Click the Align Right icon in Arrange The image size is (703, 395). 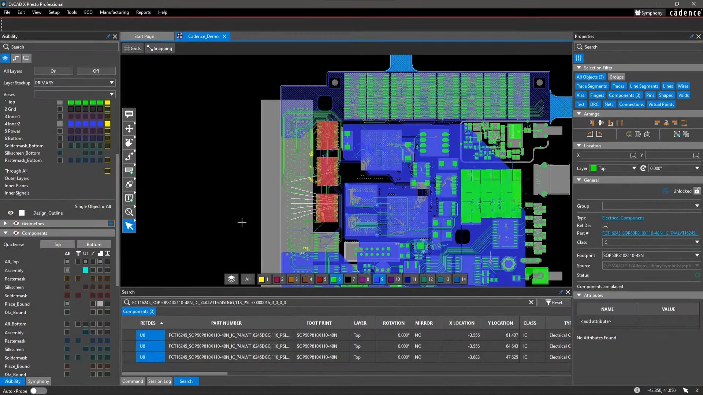(x=675, y=123)
